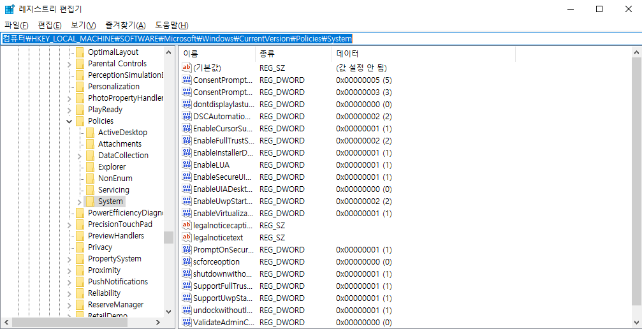
Task: Click the ValidateAdminC... DWORD icon
Action: click(x=187, y=322)
